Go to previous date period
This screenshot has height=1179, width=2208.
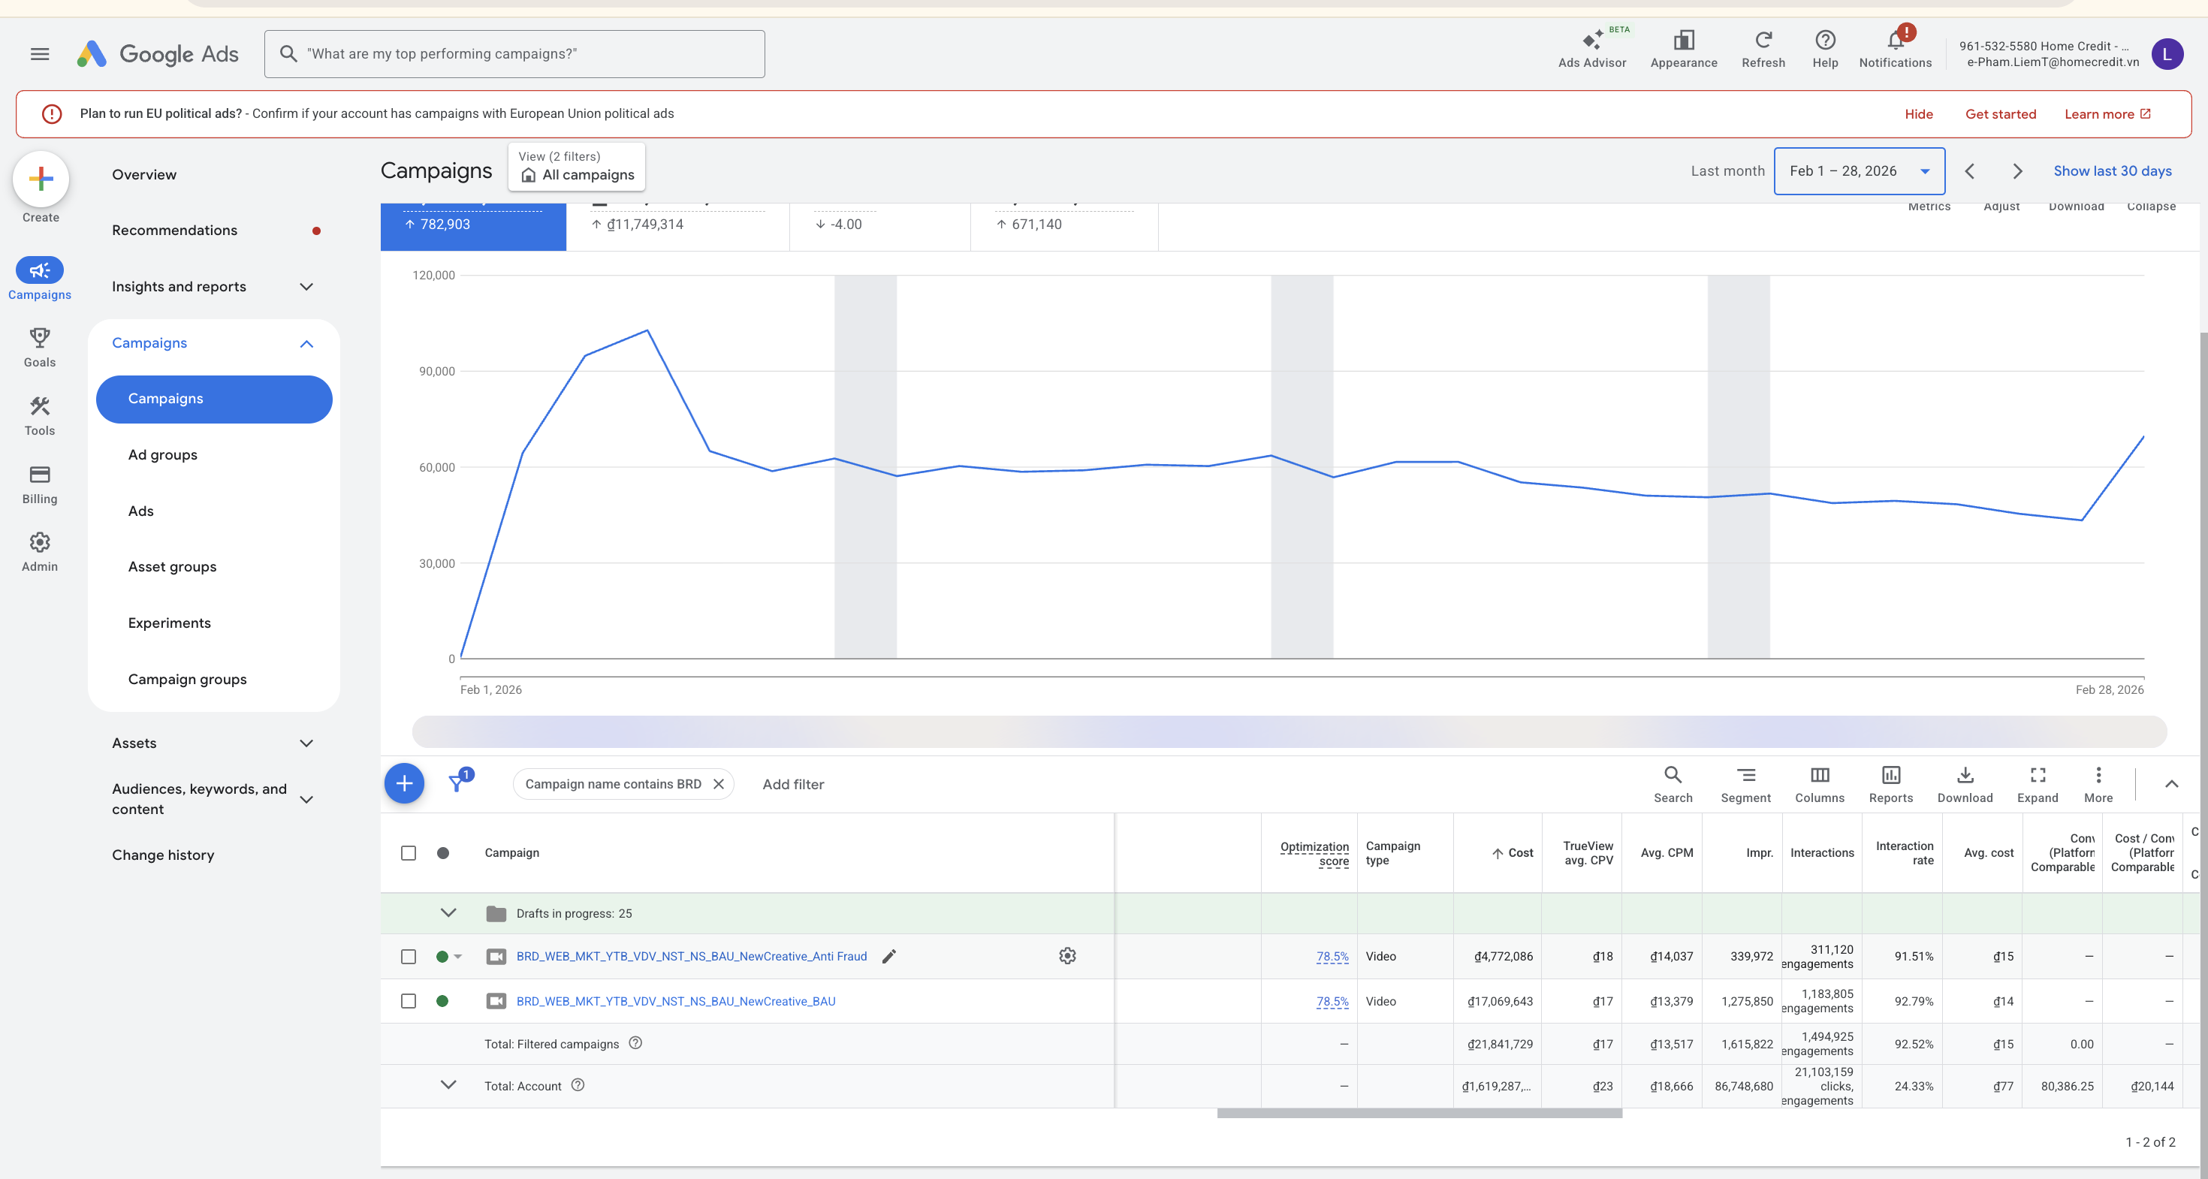tap(1970, 171)
